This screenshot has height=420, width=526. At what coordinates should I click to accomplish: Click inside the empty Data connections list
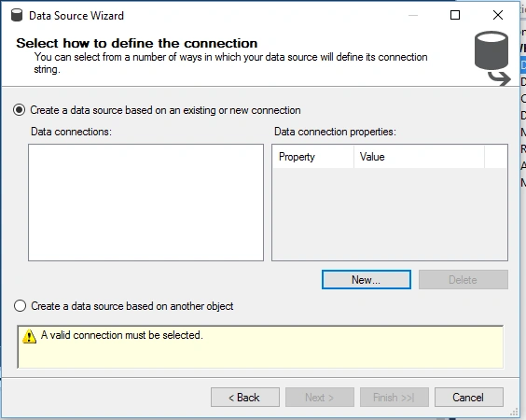pyautogui.click(x=145, y=203)
